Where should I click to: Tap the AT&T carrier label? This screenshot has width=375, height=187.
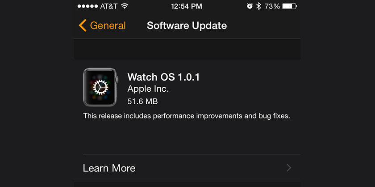(x=110, y=6)
